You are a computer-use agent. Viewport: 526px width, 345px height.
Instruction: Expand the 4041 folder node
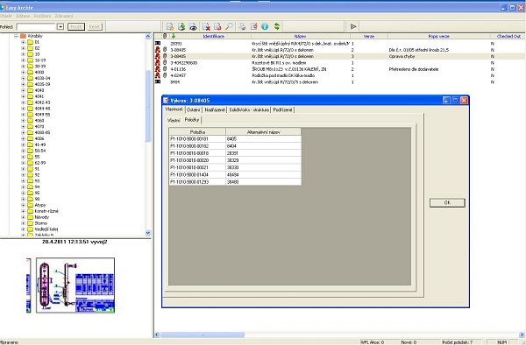point(23,96)
